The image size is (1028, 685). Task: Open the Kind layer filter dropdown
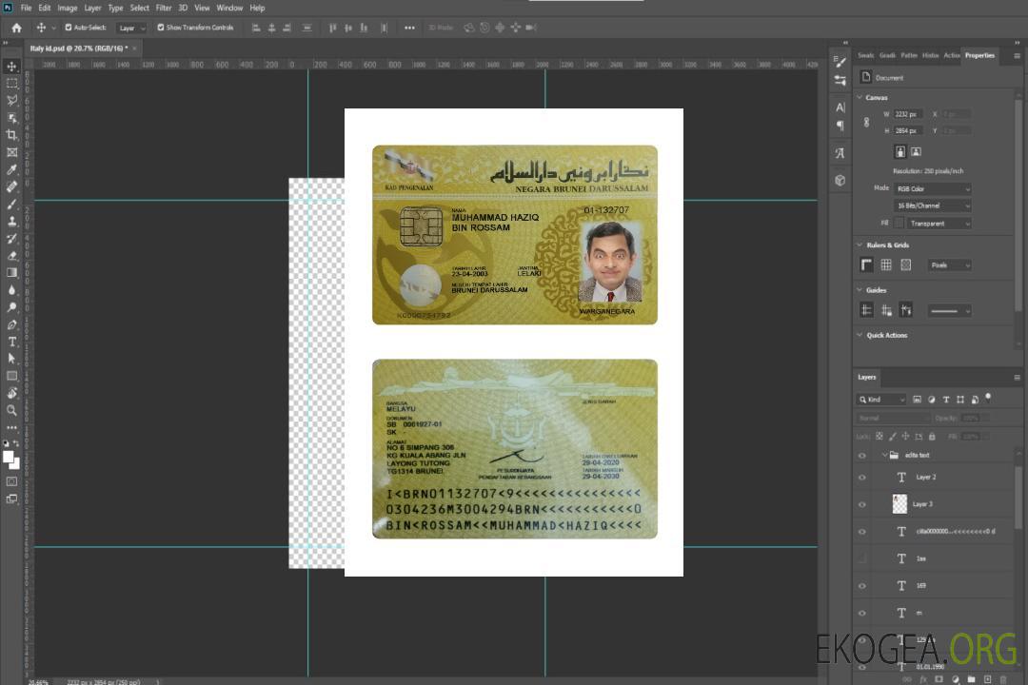coord(881,400)
